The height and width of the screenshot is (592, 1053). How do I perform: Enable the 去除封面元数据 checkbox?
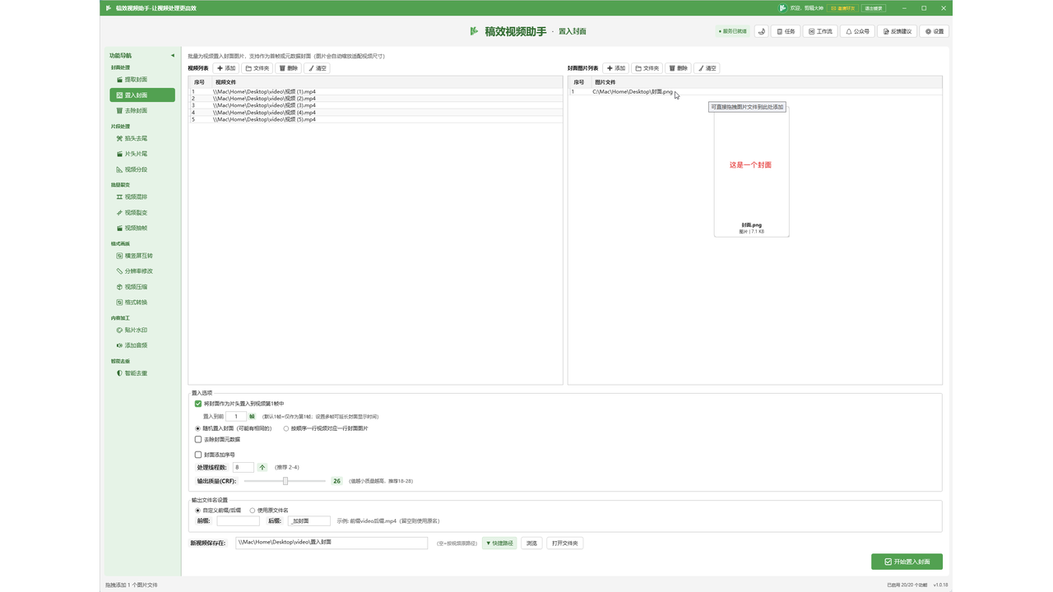coord(198,439)
